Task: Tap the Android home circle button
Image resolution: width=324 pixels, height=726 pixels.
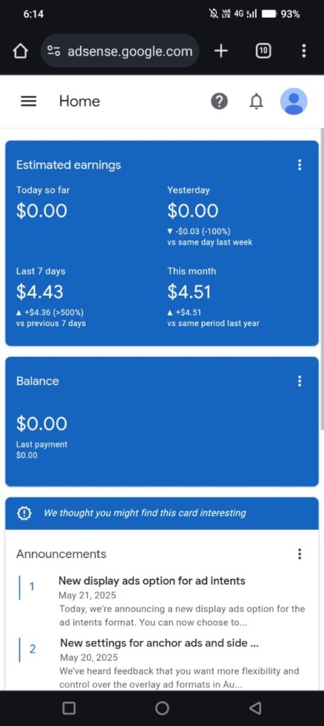Action: (162, 708)
